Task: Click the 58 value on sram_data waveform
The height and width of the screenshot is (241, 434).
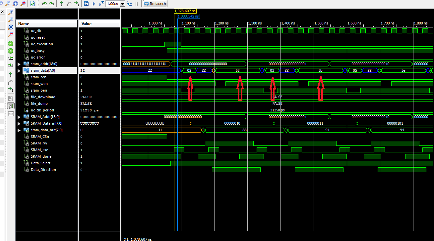Action: coord(237,70)
